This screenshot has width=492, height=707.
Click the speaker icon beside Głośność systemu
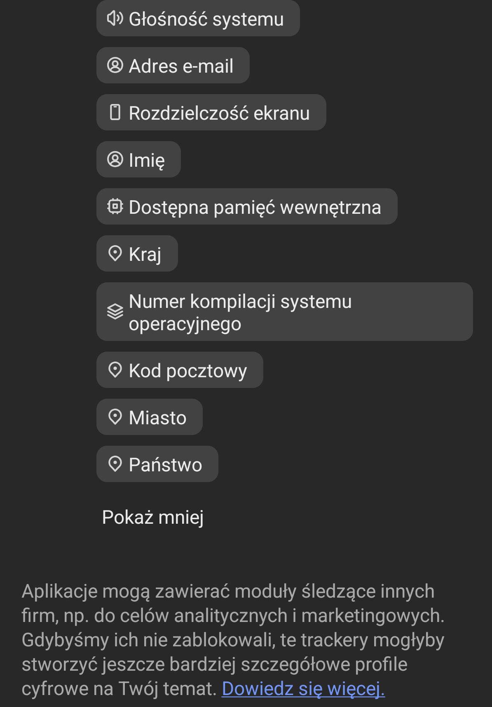click(115, 19)
